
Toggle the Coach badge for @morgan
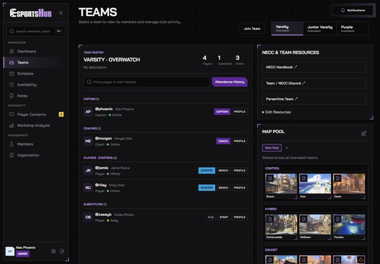click(x=223, y=141)
